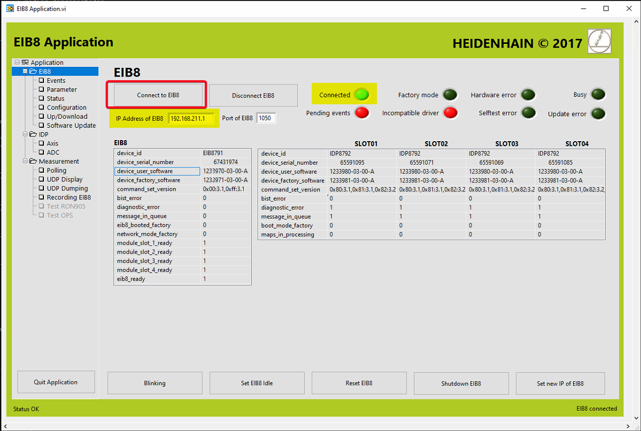This screenshot has height=431, width=641.
Task: Click the Polling item square icon
Action: tap(41, 170)
